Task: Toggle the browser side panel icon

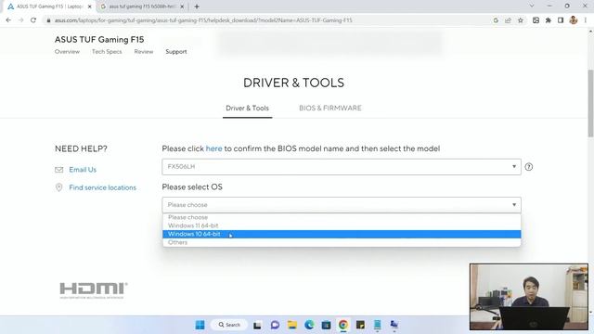Action: click(x=561, y=20)
